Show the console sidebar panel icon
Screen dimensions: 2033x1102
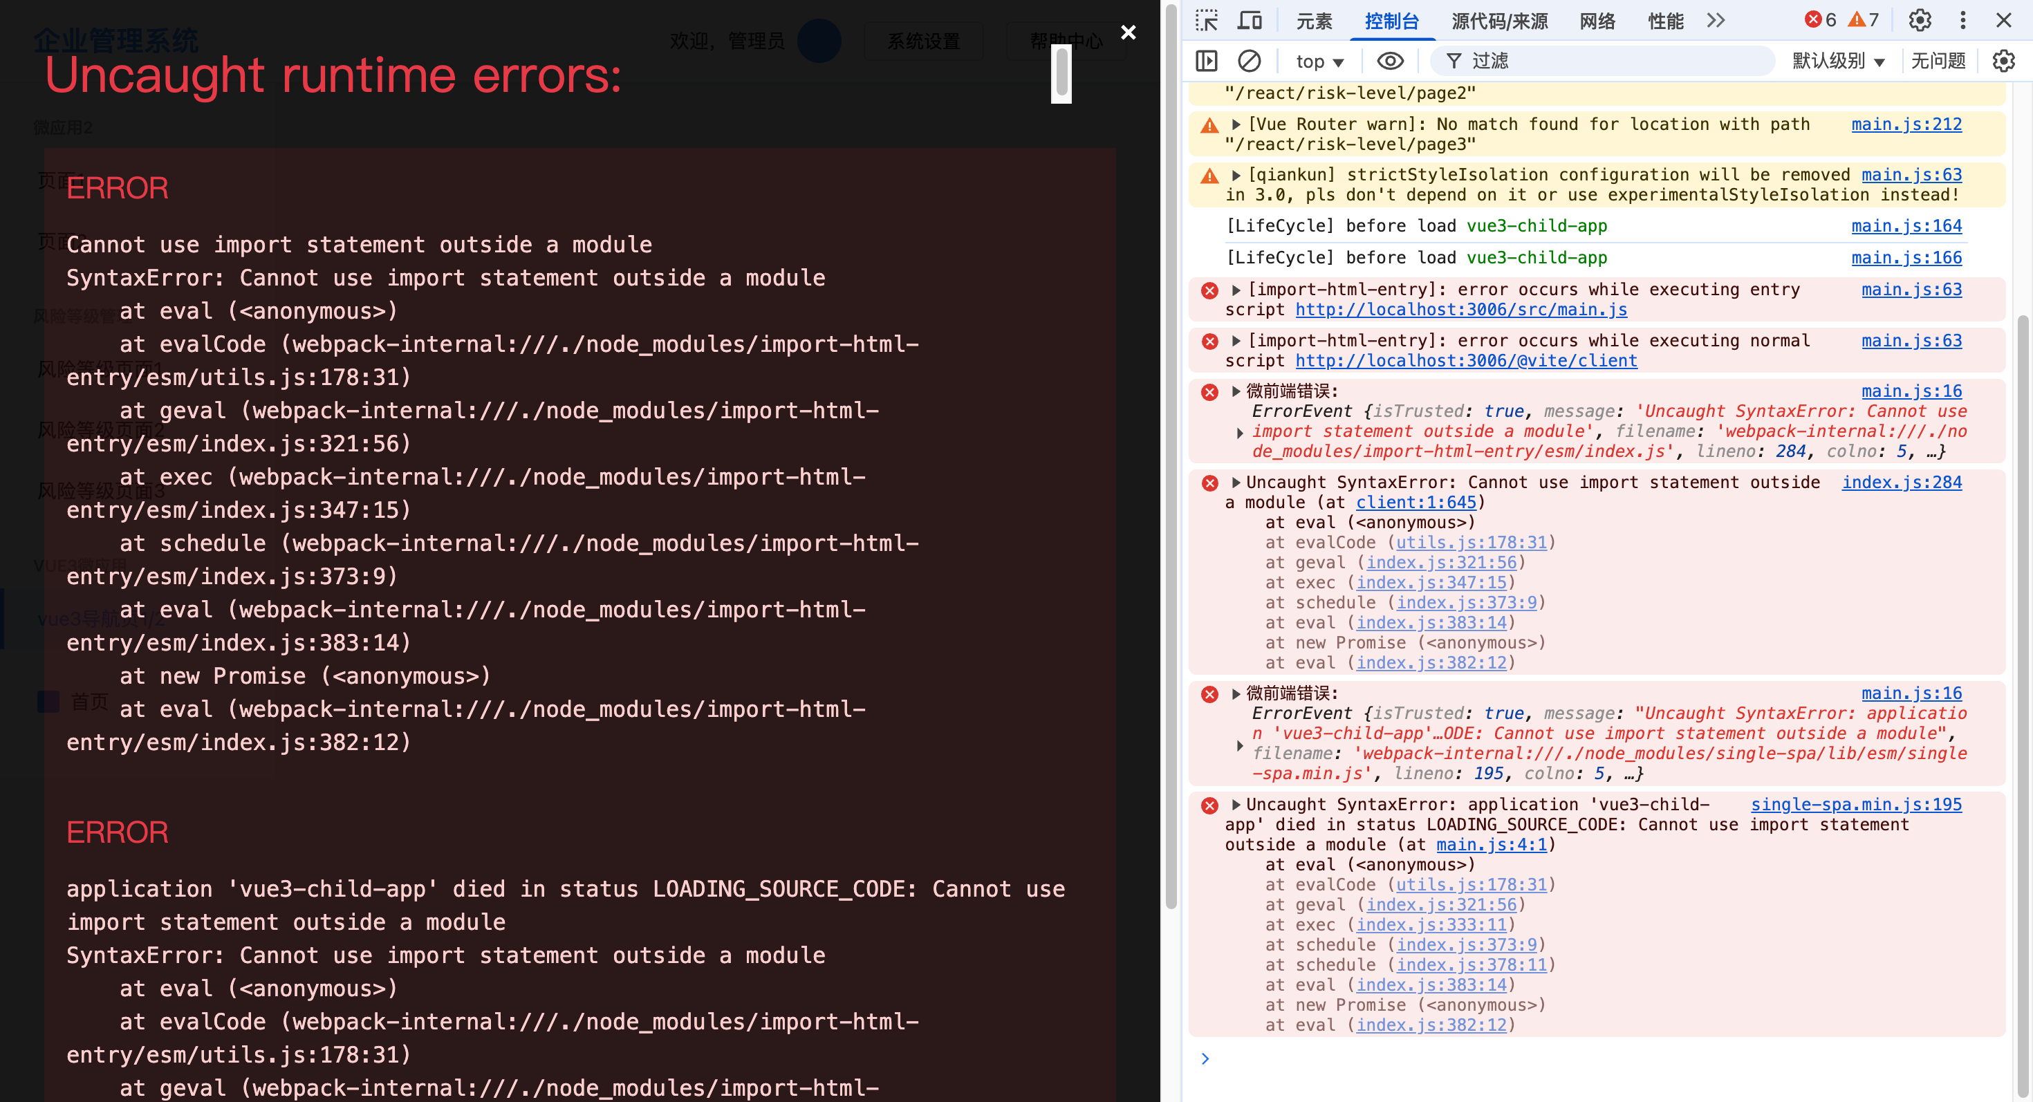[1206, 61]
